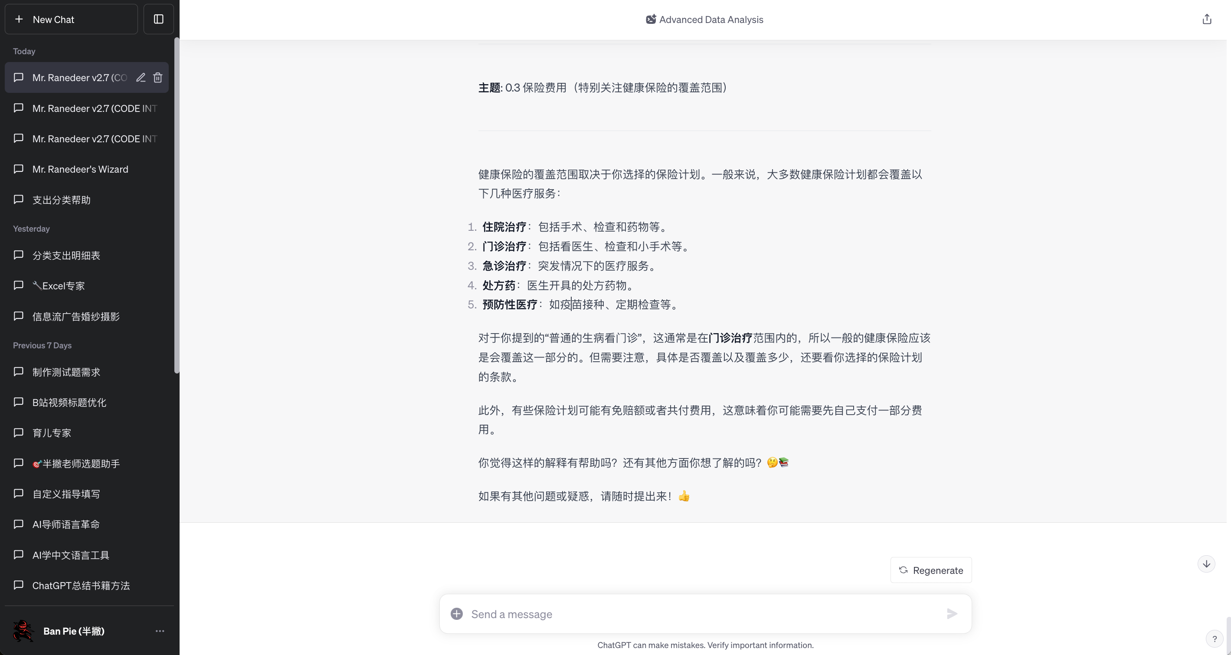1231x655 pixels.
Task: Open the question mark help button
Action: pyautogui.click(x=1214, y=639)
